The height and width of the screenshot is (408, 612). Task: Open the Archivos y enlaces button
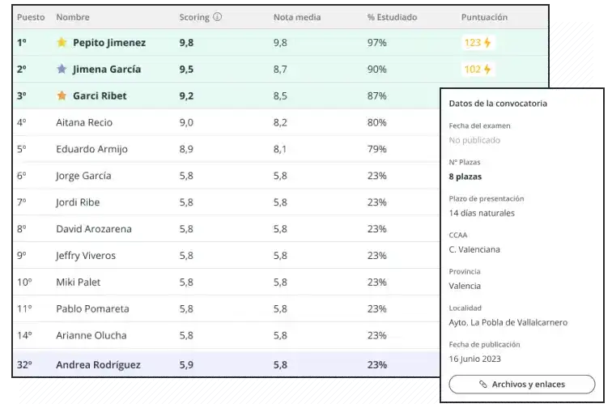(x=521, y=384)
